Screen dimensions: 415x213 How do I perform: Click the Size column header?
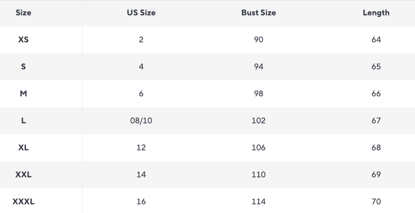point(23,13)
